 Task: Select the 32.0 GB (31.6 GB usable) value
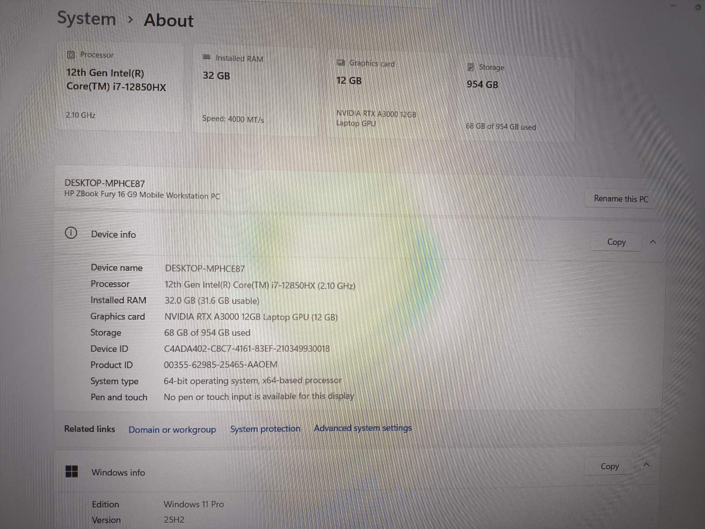[x=212, y=301]
